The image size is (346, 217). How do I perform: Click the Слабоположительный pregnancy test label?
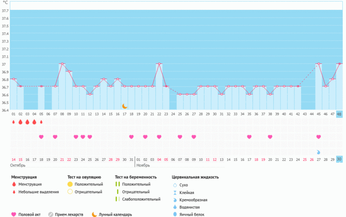[x=141, y=199]
